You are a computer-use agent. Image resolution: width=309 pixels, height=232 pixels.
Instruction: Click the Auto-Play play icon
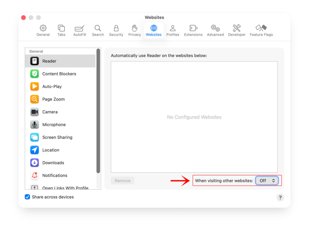[x=34, y=86]
